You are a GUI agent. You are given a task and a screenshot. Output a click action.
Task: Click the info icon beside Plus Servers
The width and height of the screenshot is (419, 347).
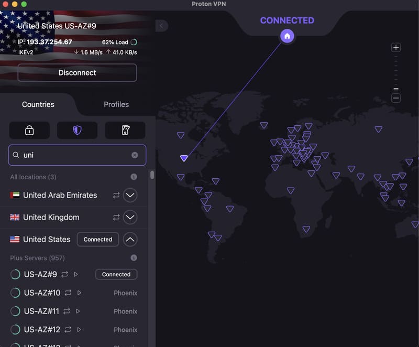(134, 258)
